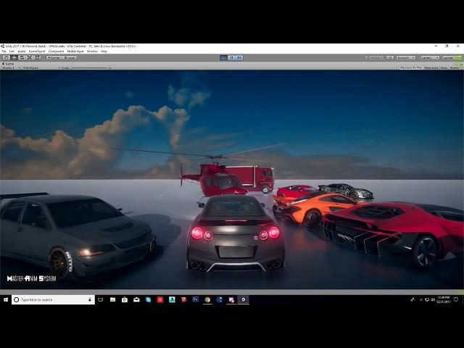The width and height of the screenshot is (464, 348).
Task: Open the Windows Start menu
Action: click(x=6, y=299)
